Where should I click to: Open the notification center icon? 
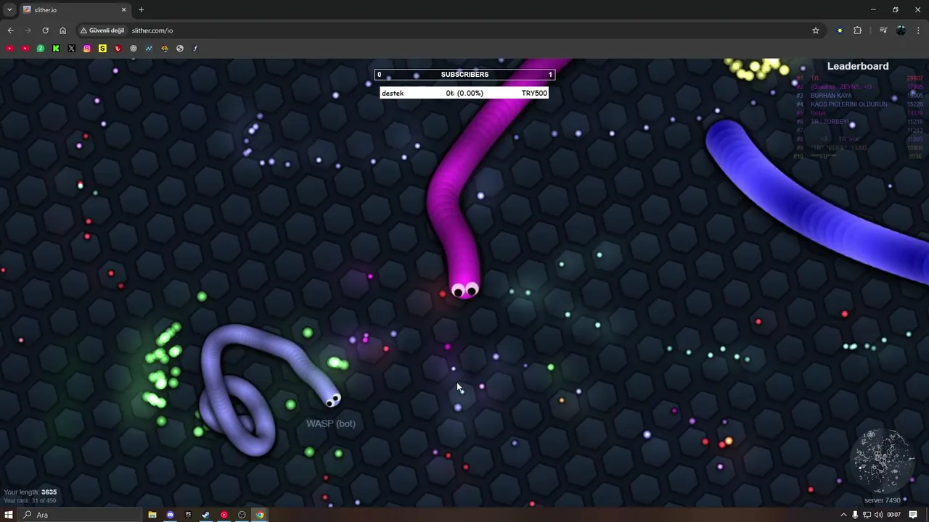[914, 515]
